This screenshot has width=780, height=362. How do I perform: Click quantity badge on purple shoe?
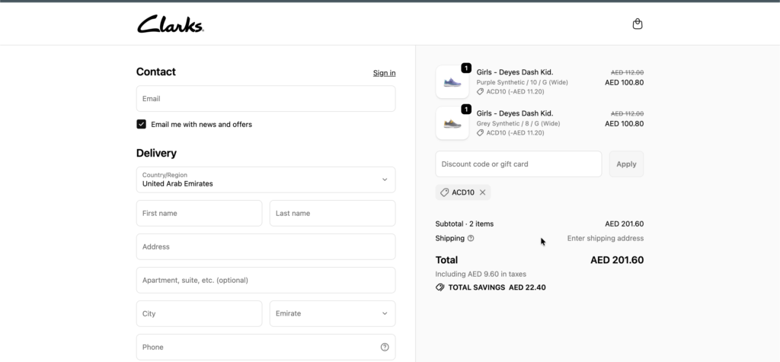point(466,68)
